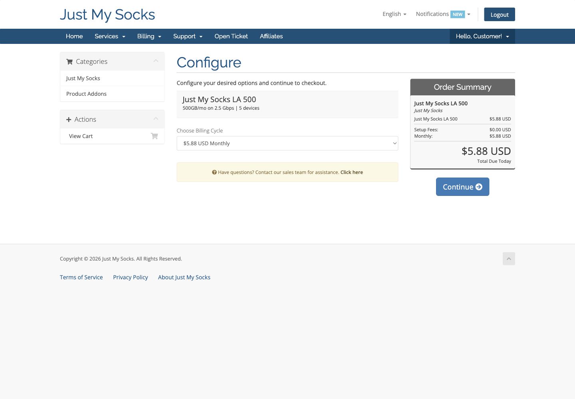Click the 'Just My Socks LA 500' product title
Image resolution: width=575 pixels, height=399 pixels.
tap(219, 99)
